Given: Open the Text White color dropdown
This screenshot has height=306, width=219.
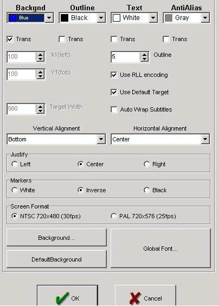Looking at the screenshot, I should pyautogui.click(x=153, y=18).
